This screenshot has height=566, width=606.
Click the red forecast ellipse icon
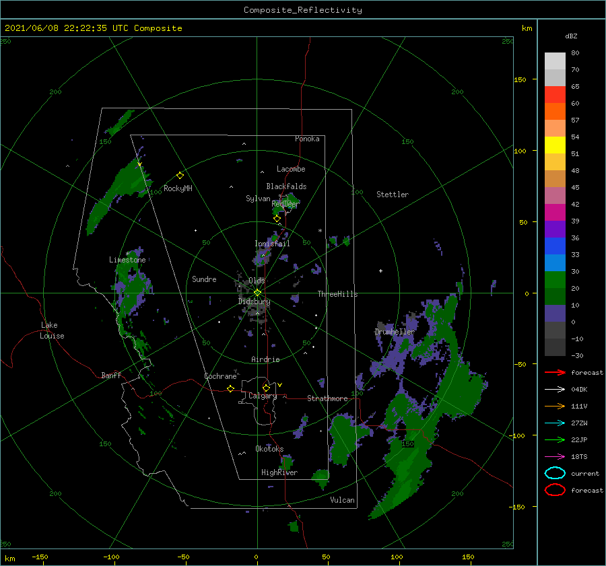coord(555,490)
